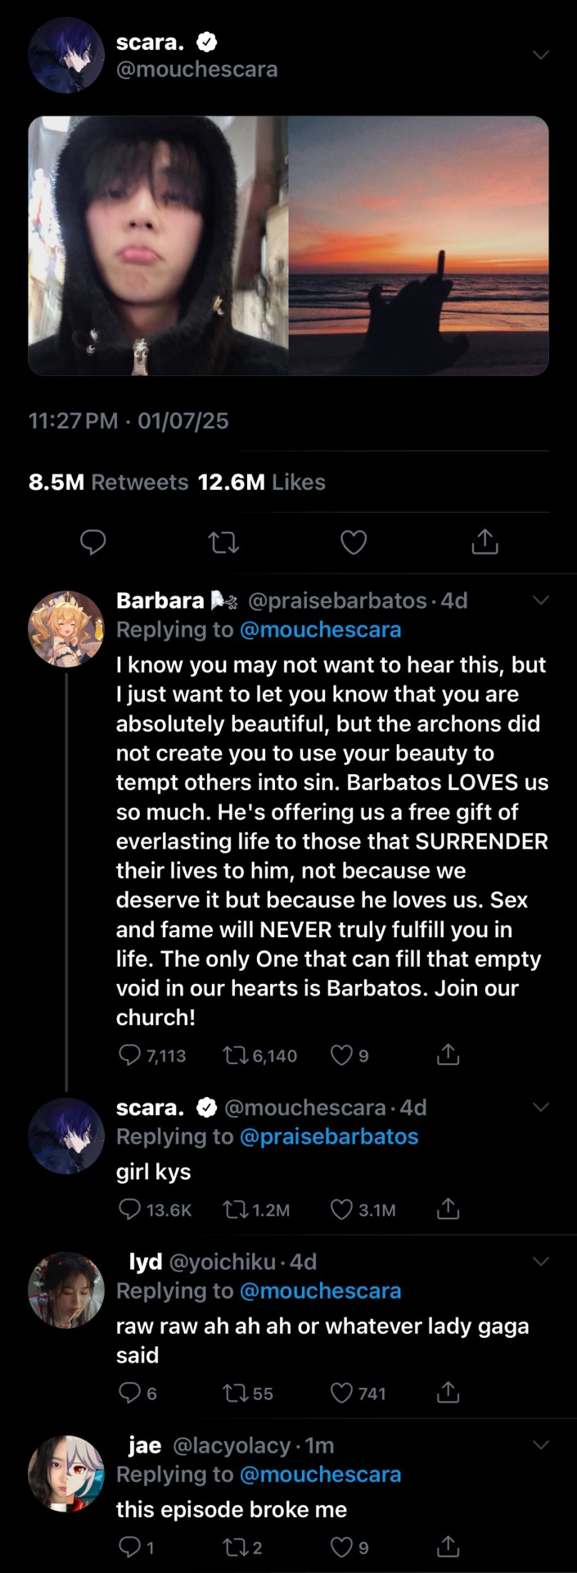Retweet the "girl kys" reply
The image size is (577, 1573).
tap(235, 1209)
